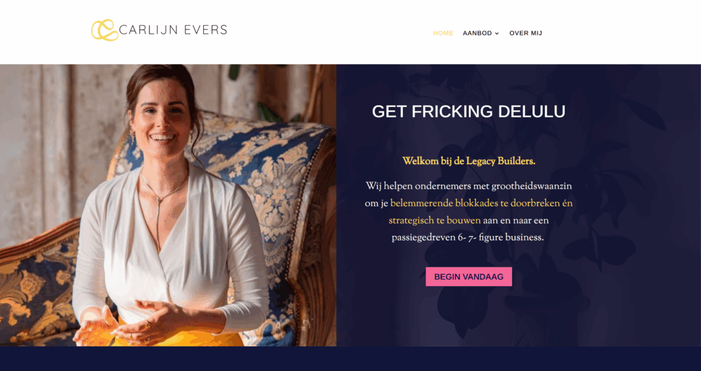
Task: Click the Carlijn Evers logo text
Action: [173, 30]
